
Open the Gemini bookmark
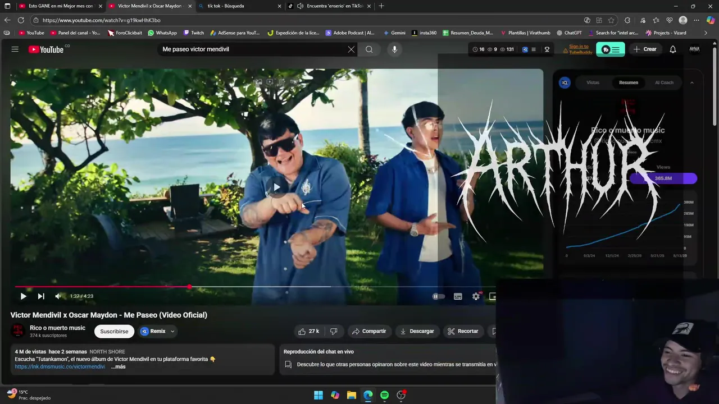[394, 33]
